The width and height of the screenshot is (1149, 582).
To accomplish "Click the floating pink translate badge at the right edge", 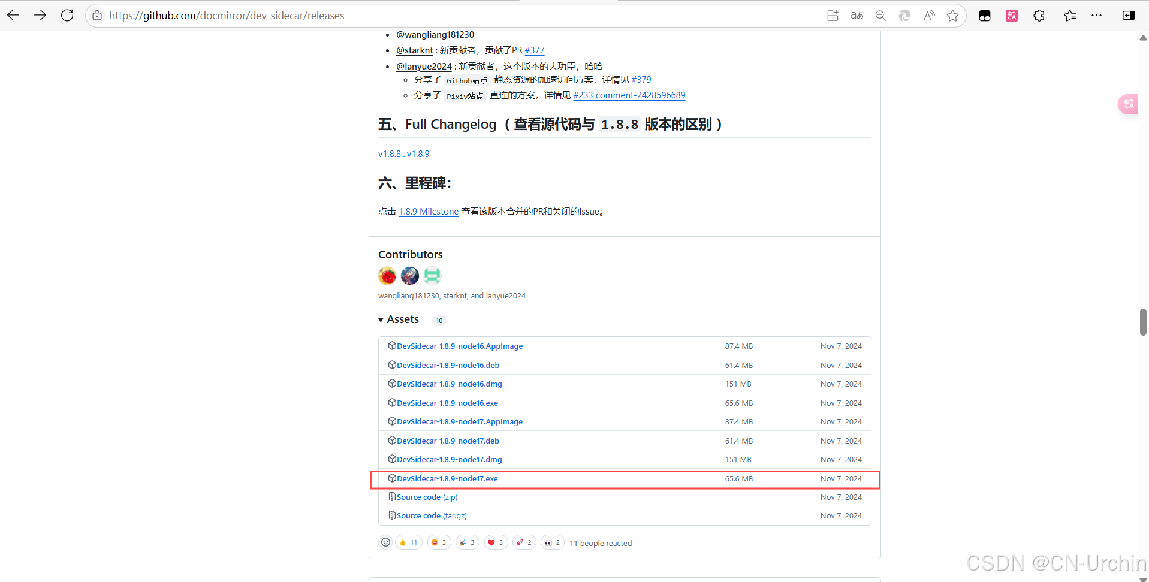I will [x=1128, y=104].
